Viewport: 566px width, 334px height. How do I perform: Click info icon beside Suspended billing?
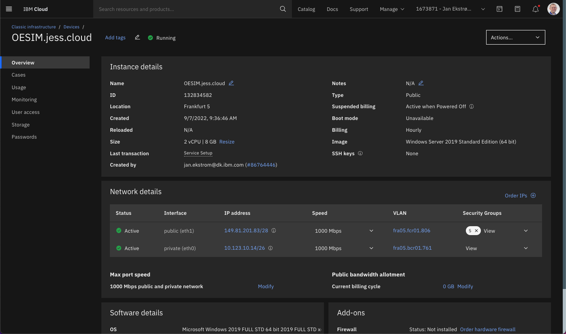472,107
